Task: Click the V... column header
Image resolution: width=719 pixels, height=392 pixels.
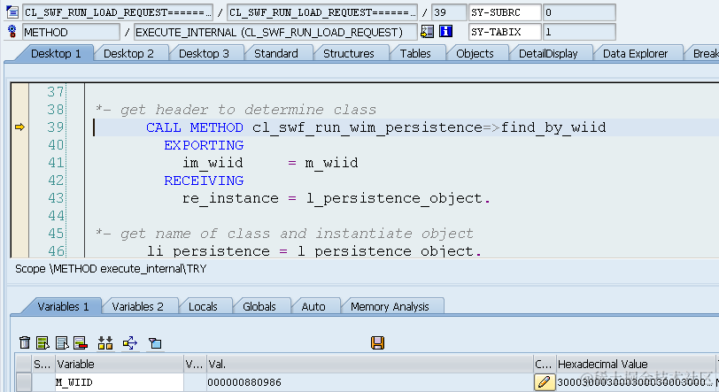Action: coord(195,364)
